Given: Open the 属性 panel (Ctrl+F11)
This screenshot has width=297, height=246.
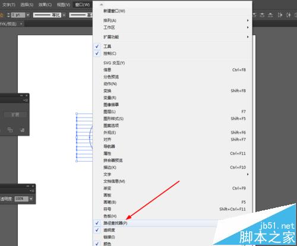Looking at the screenshot, I should click(172, 153).
